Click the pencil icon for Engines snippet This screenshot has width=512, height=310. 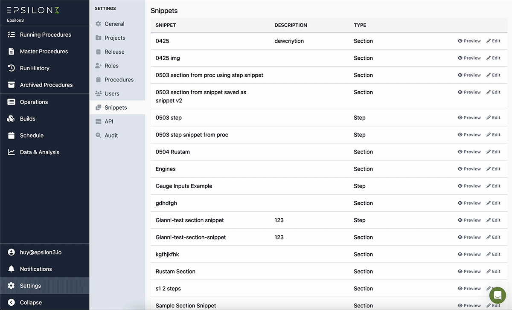489,169
